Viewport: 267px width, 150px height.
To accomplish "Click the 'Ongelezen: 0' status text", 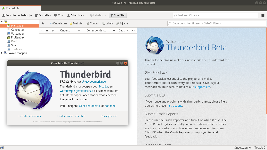I will tap(242, 148).
